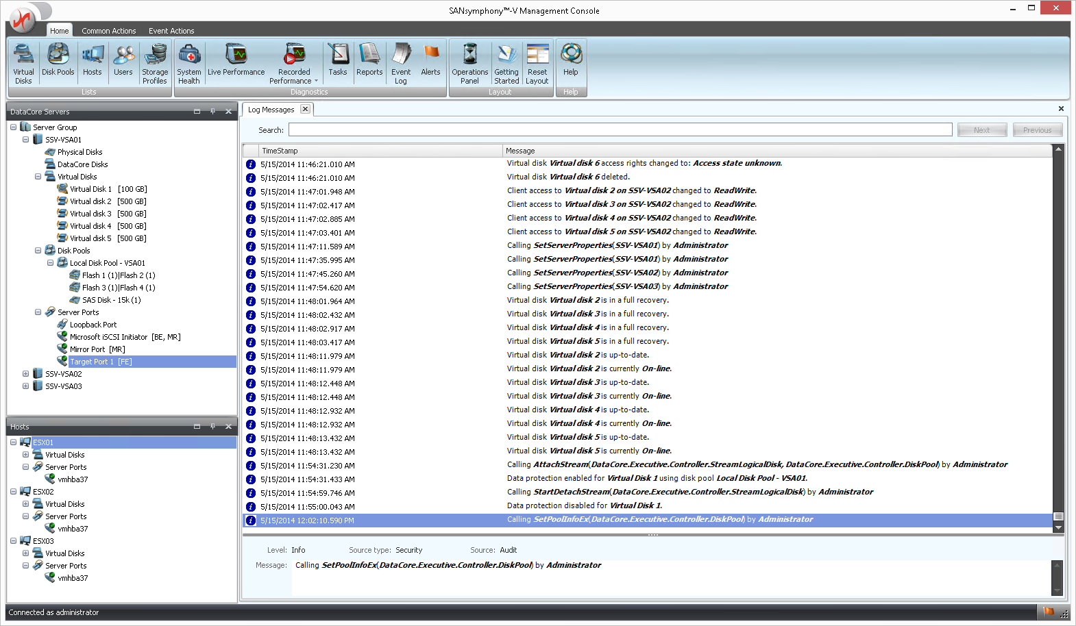Open the System Health diagnostics
The image size is (1076, 626).
(189, 63)
